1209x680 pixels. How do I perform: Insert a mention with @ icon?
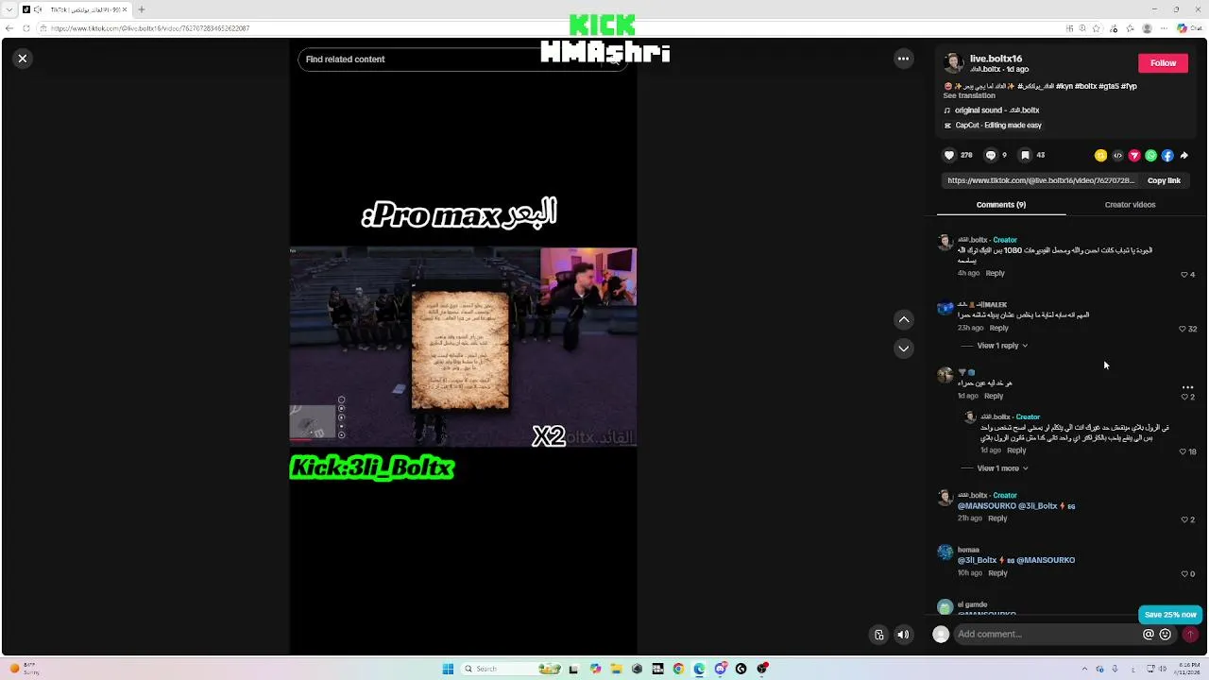coord(1149,635)
